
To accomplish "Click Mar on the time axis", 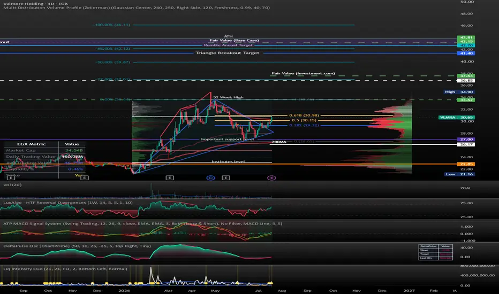I will tap(168, 290).
